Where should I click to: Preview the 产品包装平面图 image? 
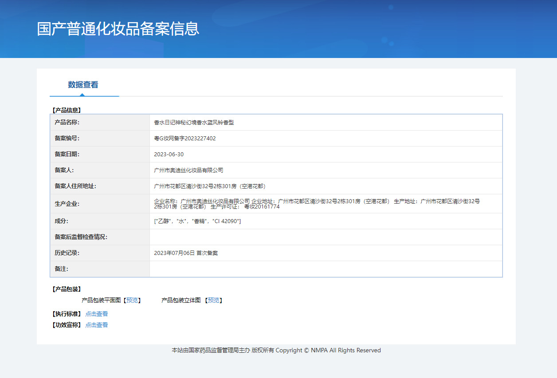[132, 300]
